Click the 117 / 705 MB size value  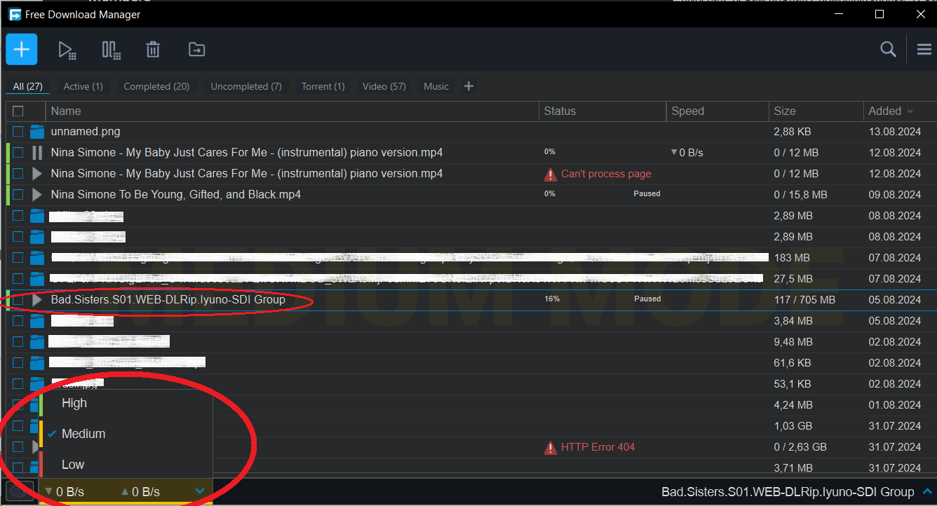804,300
